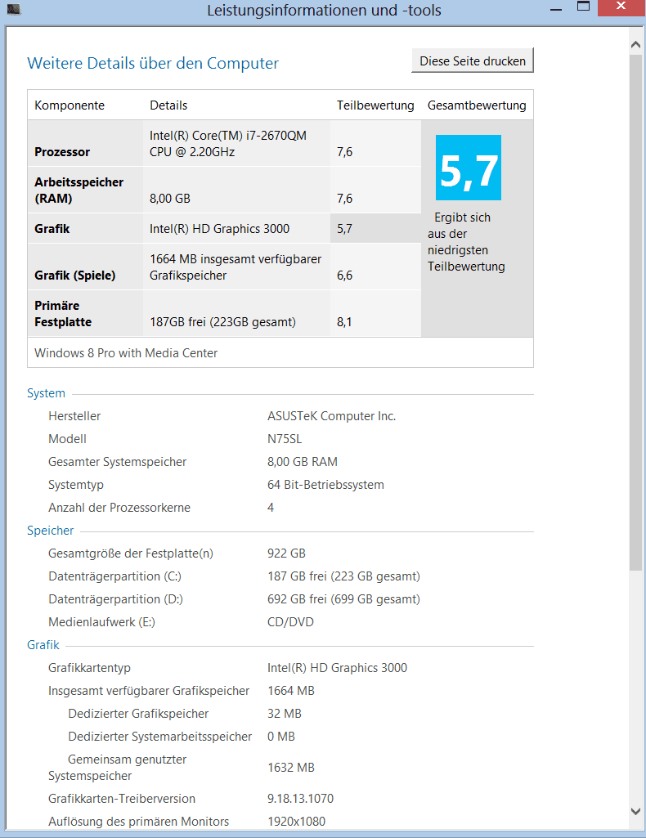Select the Prozessor row label

(x=62, y=152)
